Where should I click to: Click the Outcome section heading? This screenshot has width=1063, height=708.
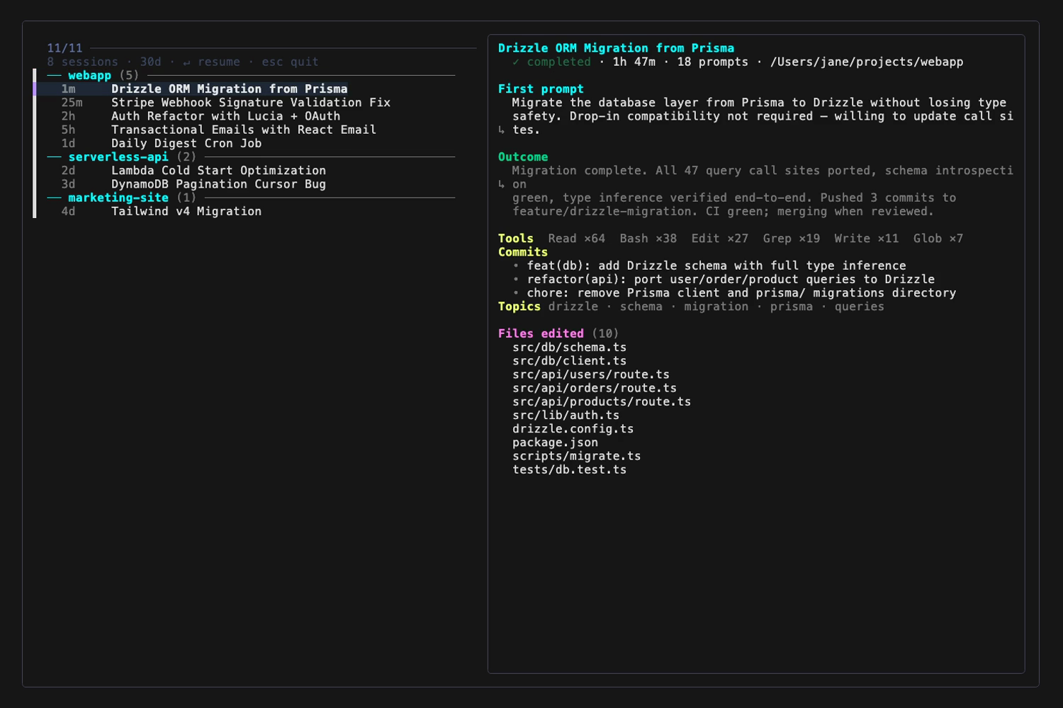523,156
